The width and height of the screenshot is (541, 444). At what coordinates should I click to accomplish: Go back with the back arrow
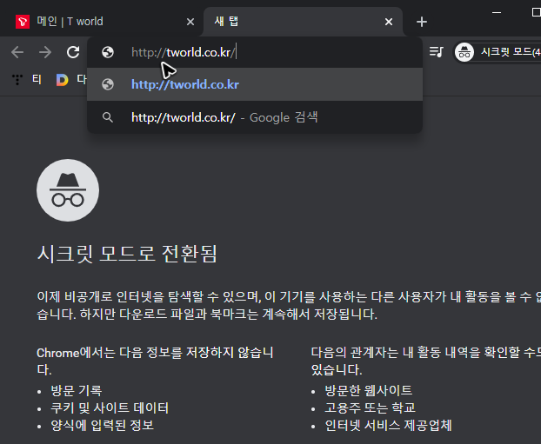click(17, 52)
